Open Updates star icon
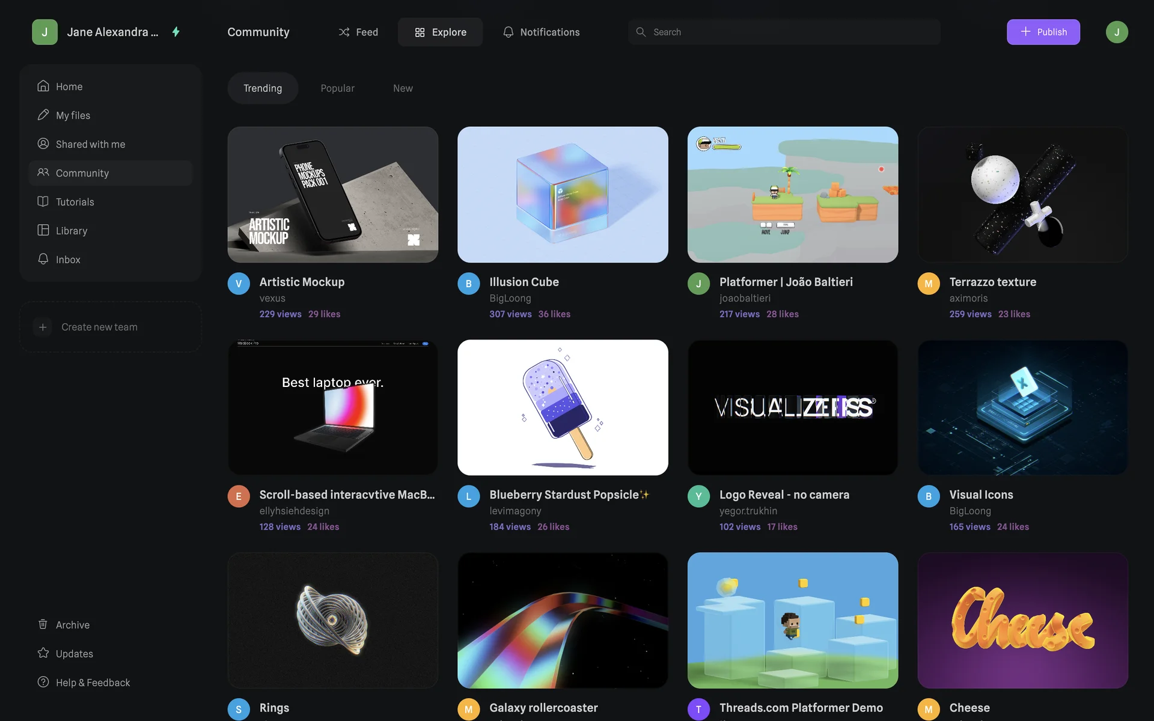This screenshot has height=721, width=1154. coord(43,653)
